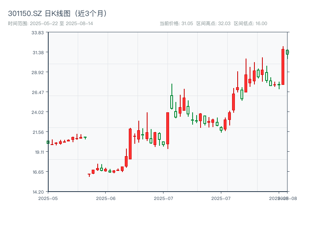
Task: Click the lowest candlestick near 16.65
Action: click(90, 174)
